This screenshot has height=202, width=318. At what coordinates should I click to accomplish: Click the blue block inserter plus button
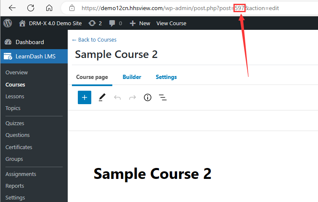point(85,97)
